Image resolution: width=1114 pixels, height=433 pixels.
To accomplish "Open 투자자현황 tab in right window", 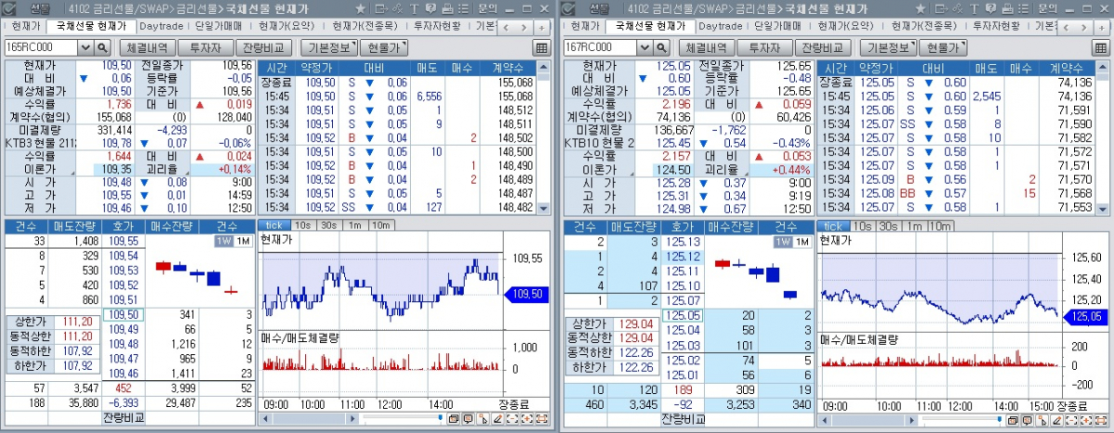I will [996, 26].
